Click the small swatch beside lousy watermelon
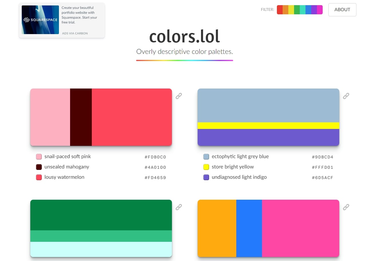Viewport: 373px width, 261px height. click(39, 177)
